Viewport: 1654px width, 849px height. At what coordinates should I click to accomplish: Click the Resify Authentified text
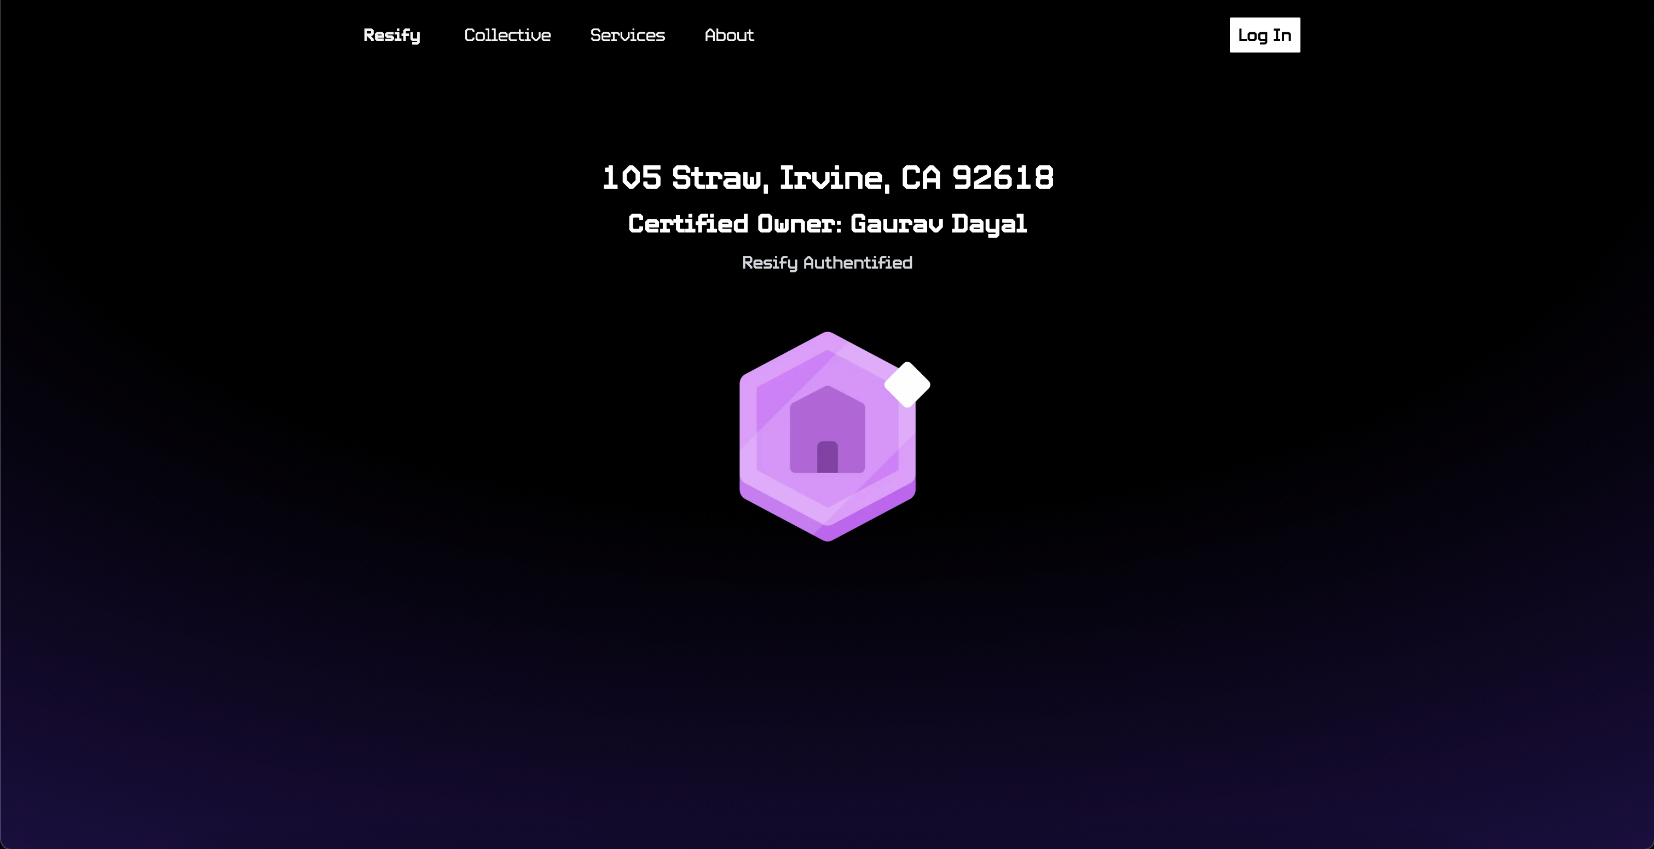(827, 263)
